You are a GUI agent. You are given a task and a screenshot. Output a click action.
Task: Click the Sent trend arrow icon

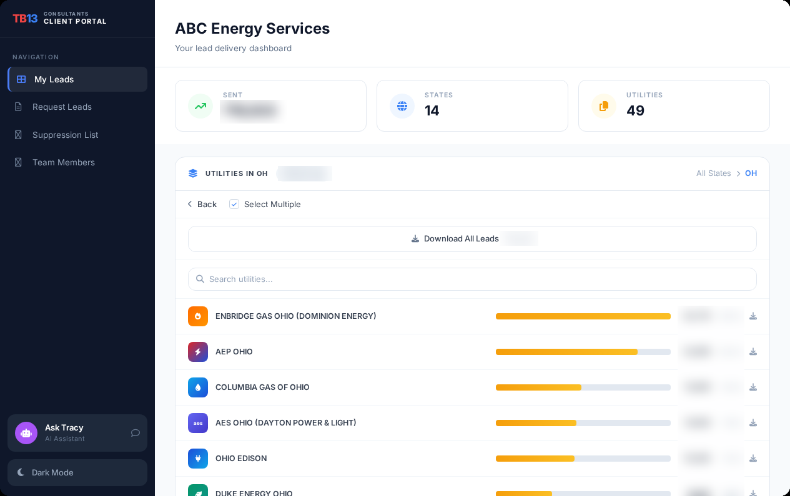pyautogui.click(x=200, y=106)
